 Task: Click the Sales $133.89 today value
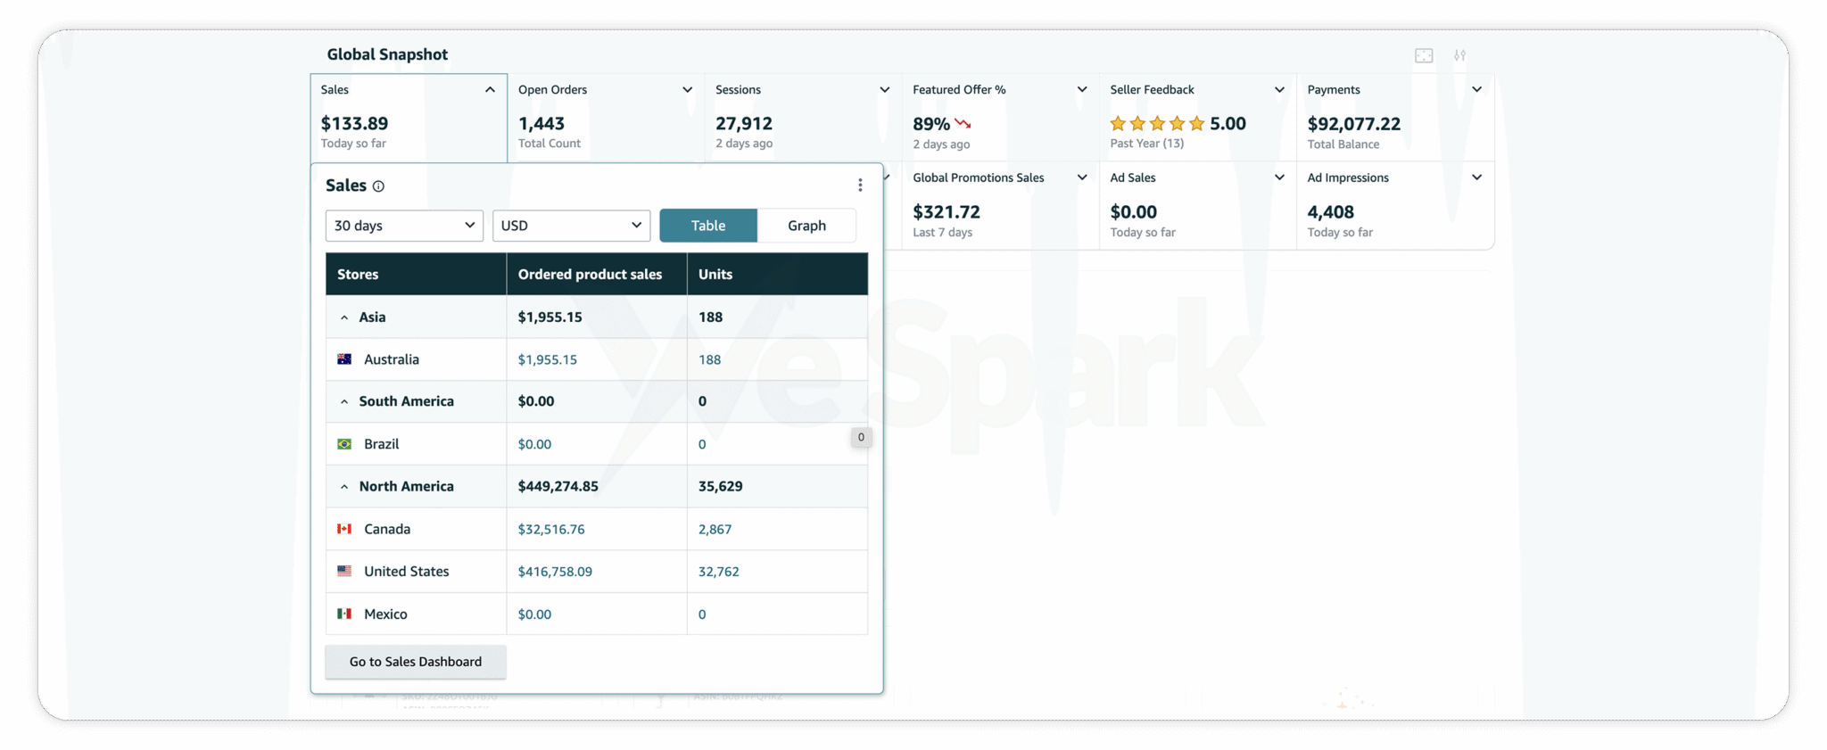pos(354,124)
